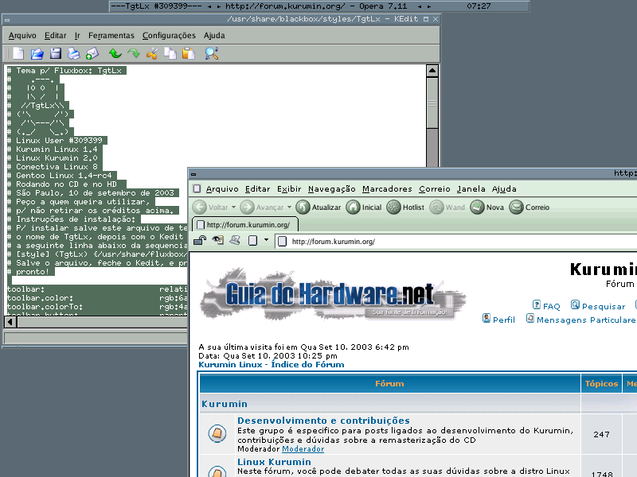
Task: Click the Save floppy icon in KEdit
Action: coord(55,53)
